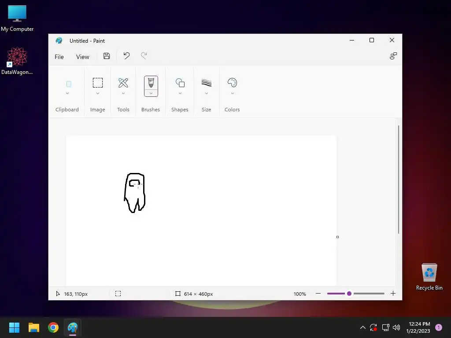Image resolution: width=451 pixels, height=338 pixels.
Task: Click the Brushes label
Action: coord(151,110)
